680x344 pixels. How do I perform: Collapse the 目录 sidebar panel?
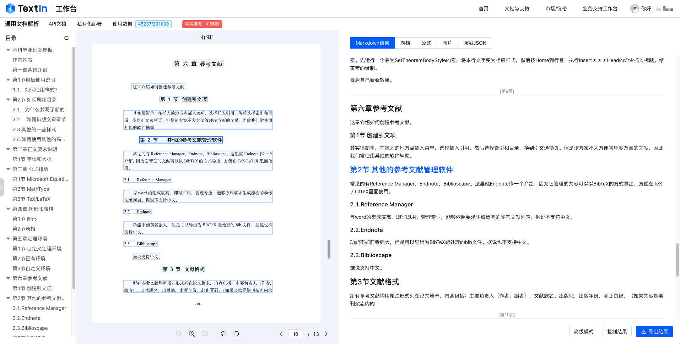pos(66,38)
